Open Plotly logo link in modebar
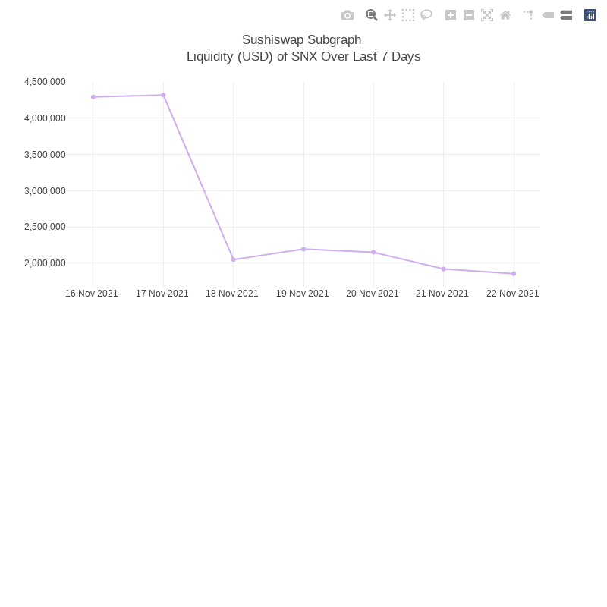The image size is (607, 607). coord(590,15)
